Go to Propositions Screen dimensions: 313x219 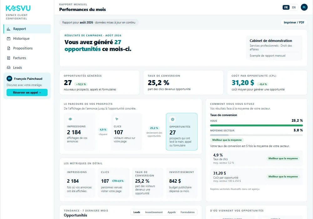[27, 48]
